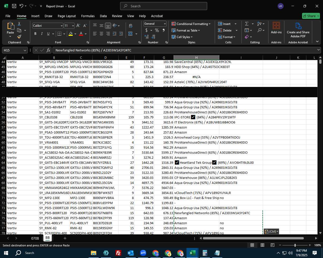Image resolution: width=323 pixels, height=258 pixels.
Task: Click the Format cells button
Action: click(x=227, y=37)
